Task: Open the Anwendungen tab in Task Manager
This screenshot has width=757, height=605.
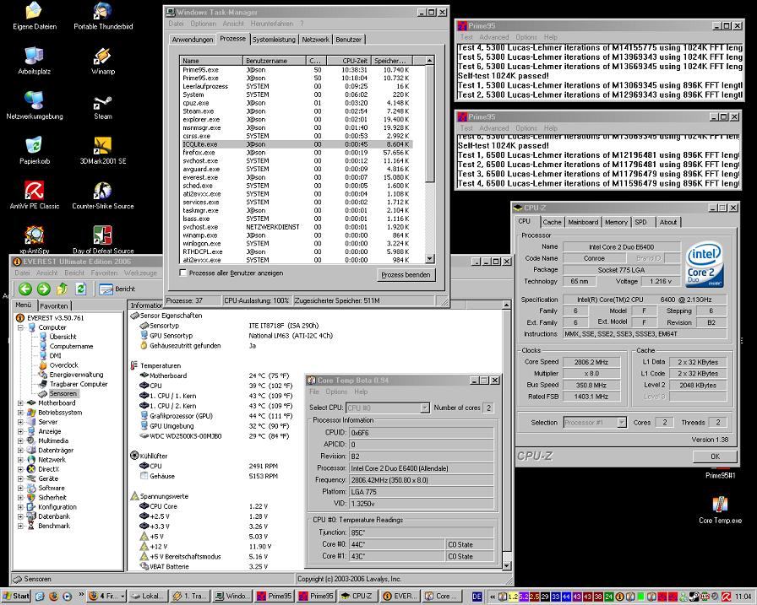Action: coord(193,40)
